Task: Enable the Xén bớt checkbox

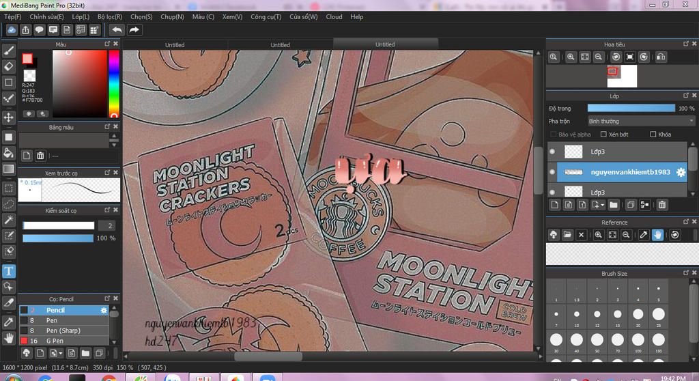Action: [x=603, y=135]
